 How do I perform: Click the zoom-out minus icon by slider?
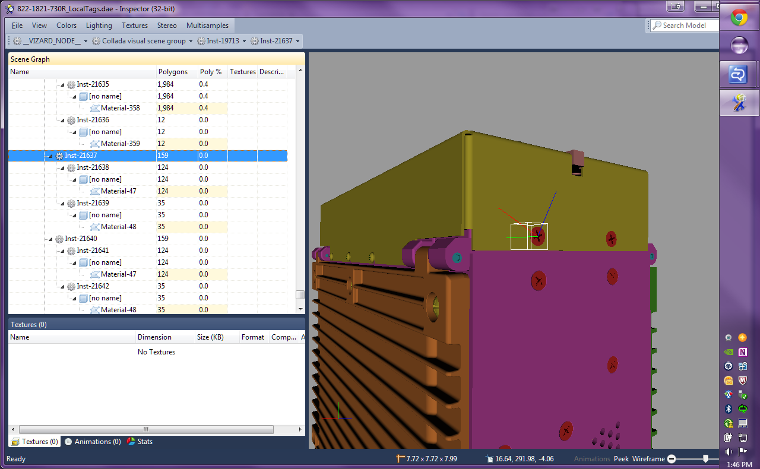(x=672, y=459)
